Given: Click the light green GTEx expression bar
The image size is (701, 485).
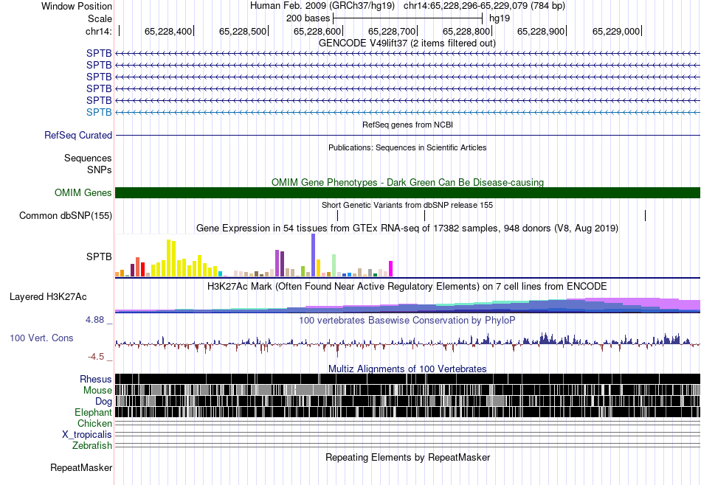Looking at the screenshot, I should coord(334,266).
